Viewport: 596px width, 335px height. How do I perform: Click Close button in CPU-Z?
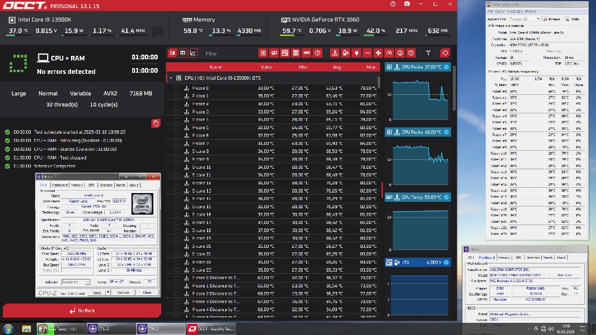[147, 293]
